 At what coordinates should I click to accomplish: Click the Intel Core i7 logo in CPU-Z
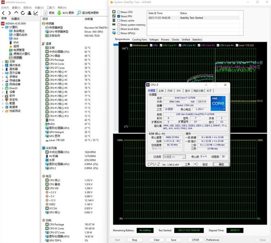pos(218,103)
